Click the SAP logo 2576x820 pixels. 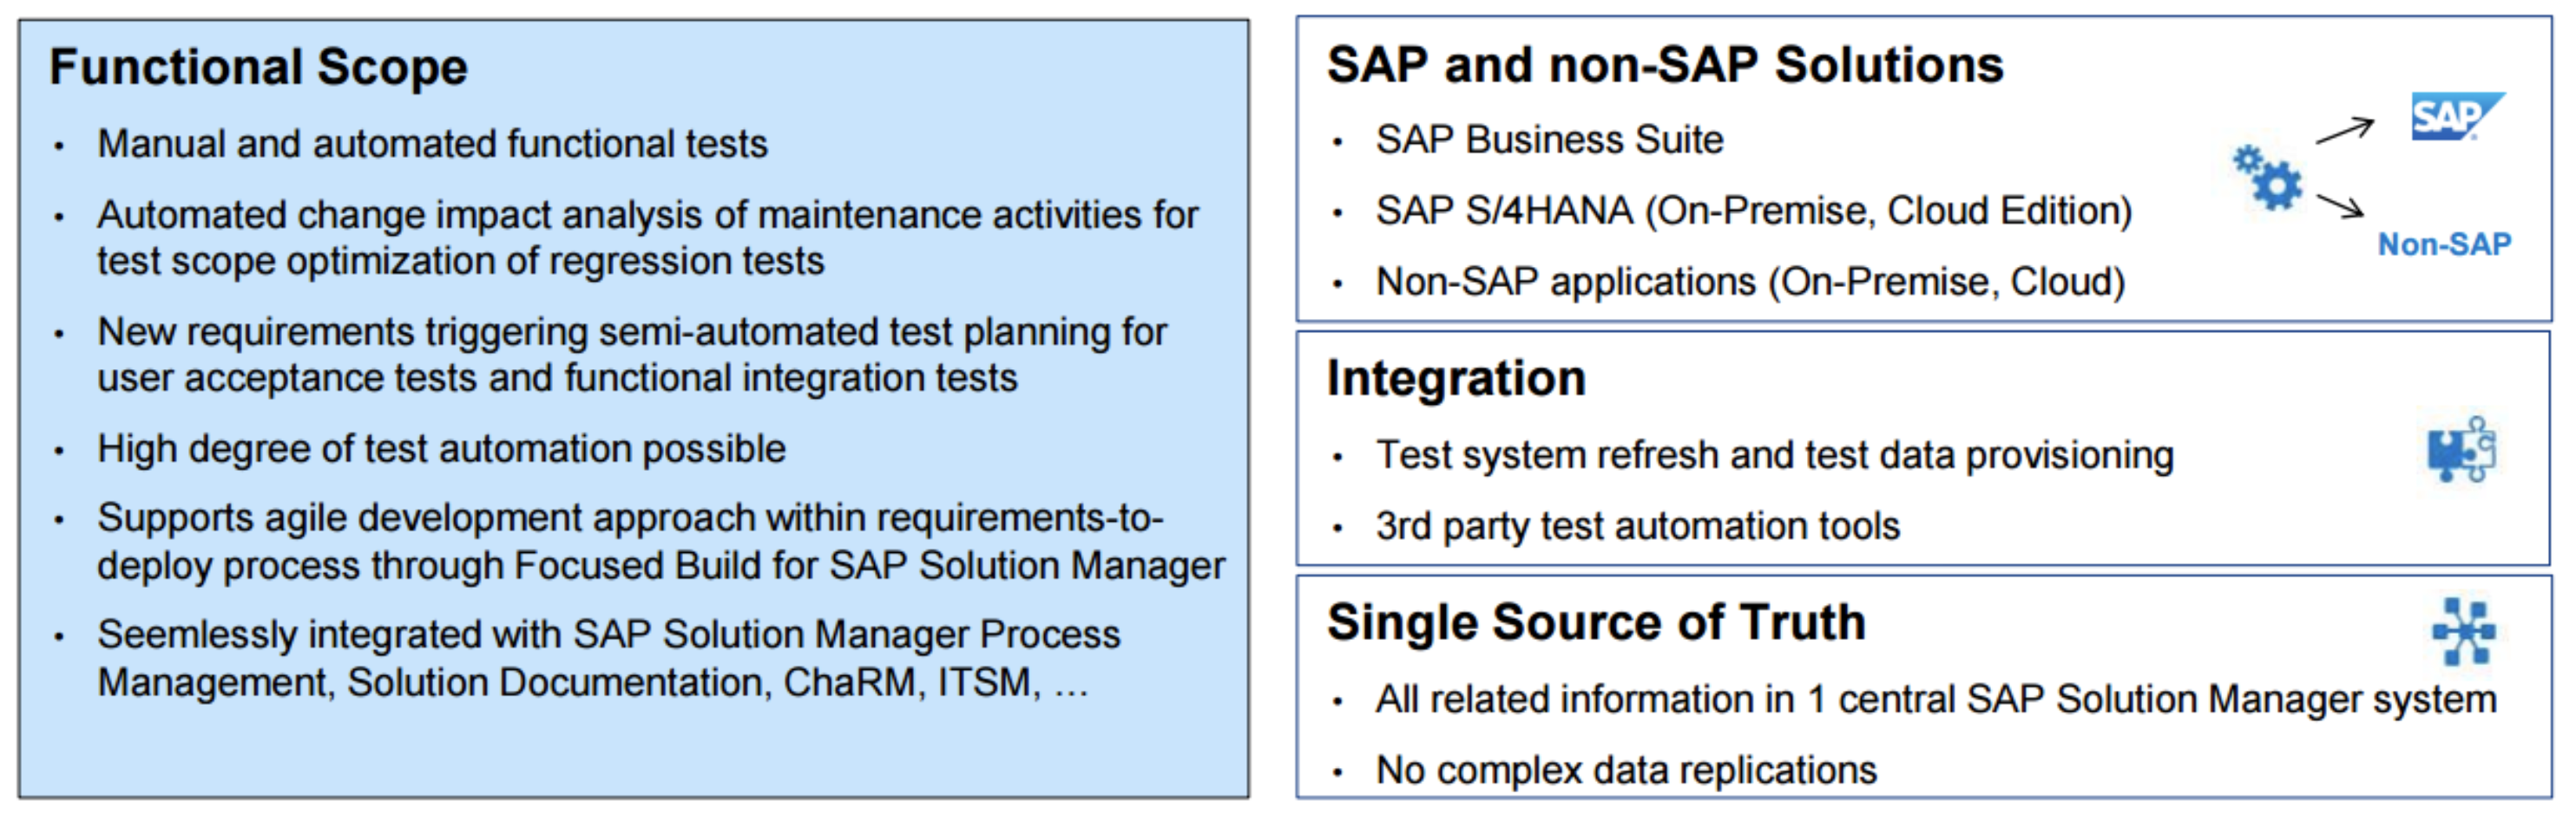2456,117
